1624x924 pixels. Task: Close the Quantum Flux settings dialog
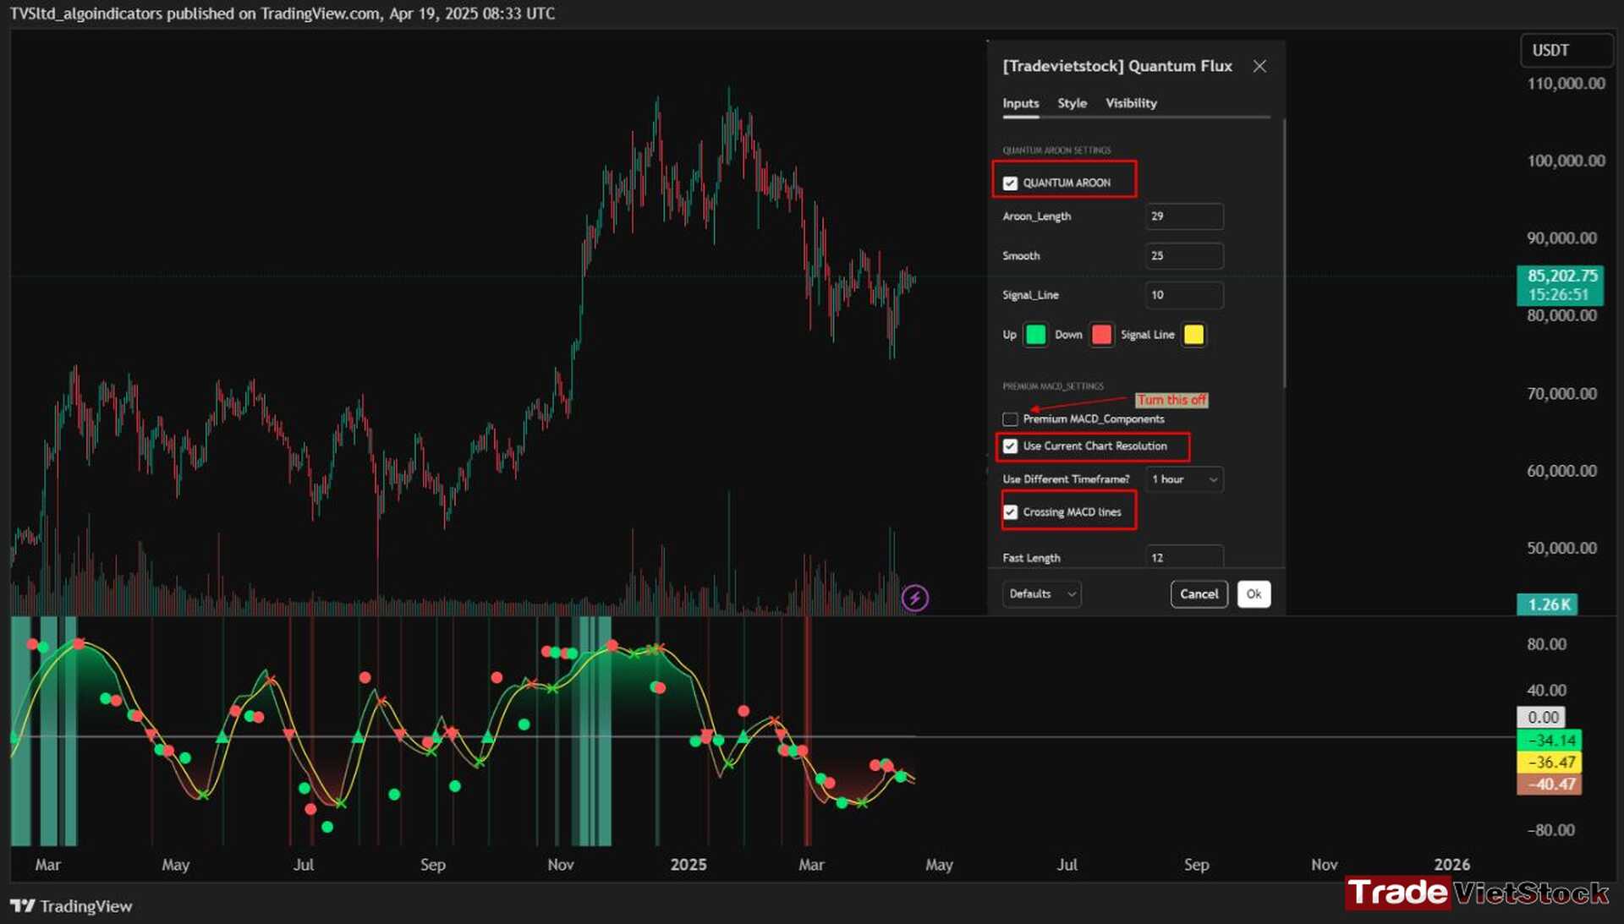[x=1259, y=66]
